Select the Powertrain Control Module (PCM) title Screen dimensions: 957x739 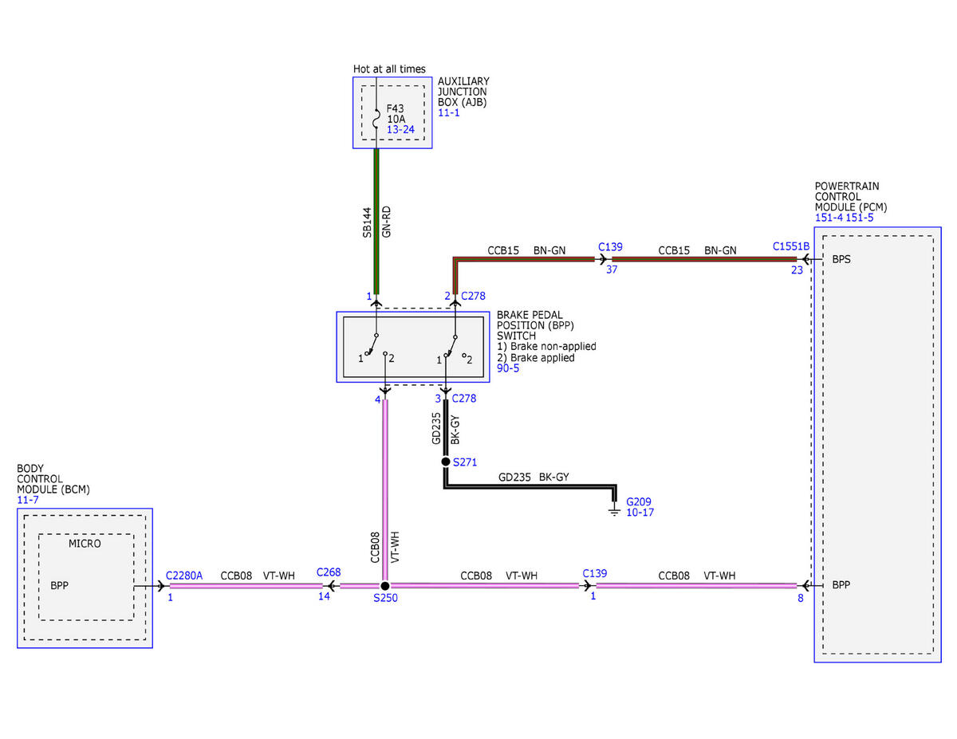pos(851,196)
